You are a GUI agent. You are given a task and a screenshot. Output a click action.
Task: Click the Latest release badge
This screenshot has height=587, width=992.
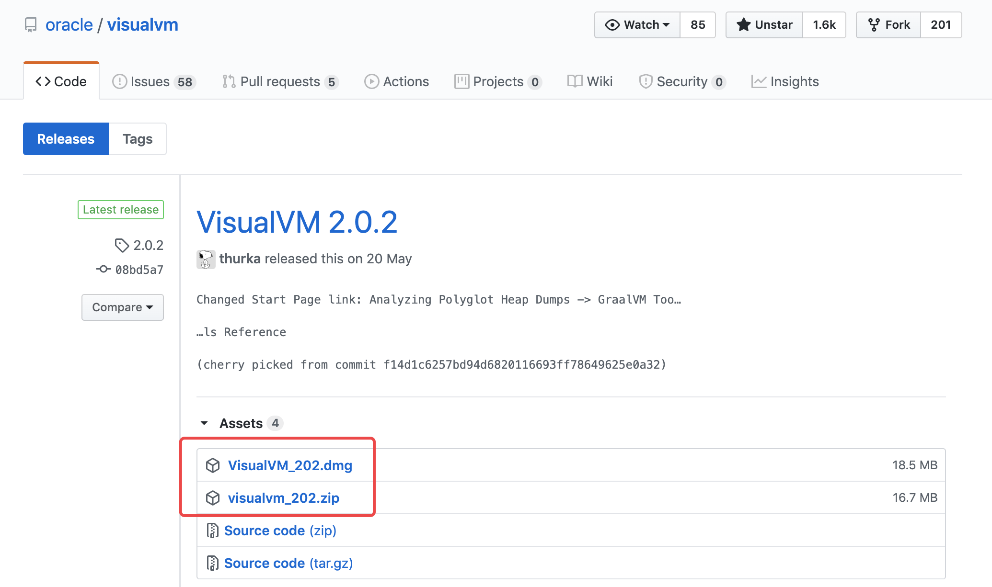[x=121, y=210]
